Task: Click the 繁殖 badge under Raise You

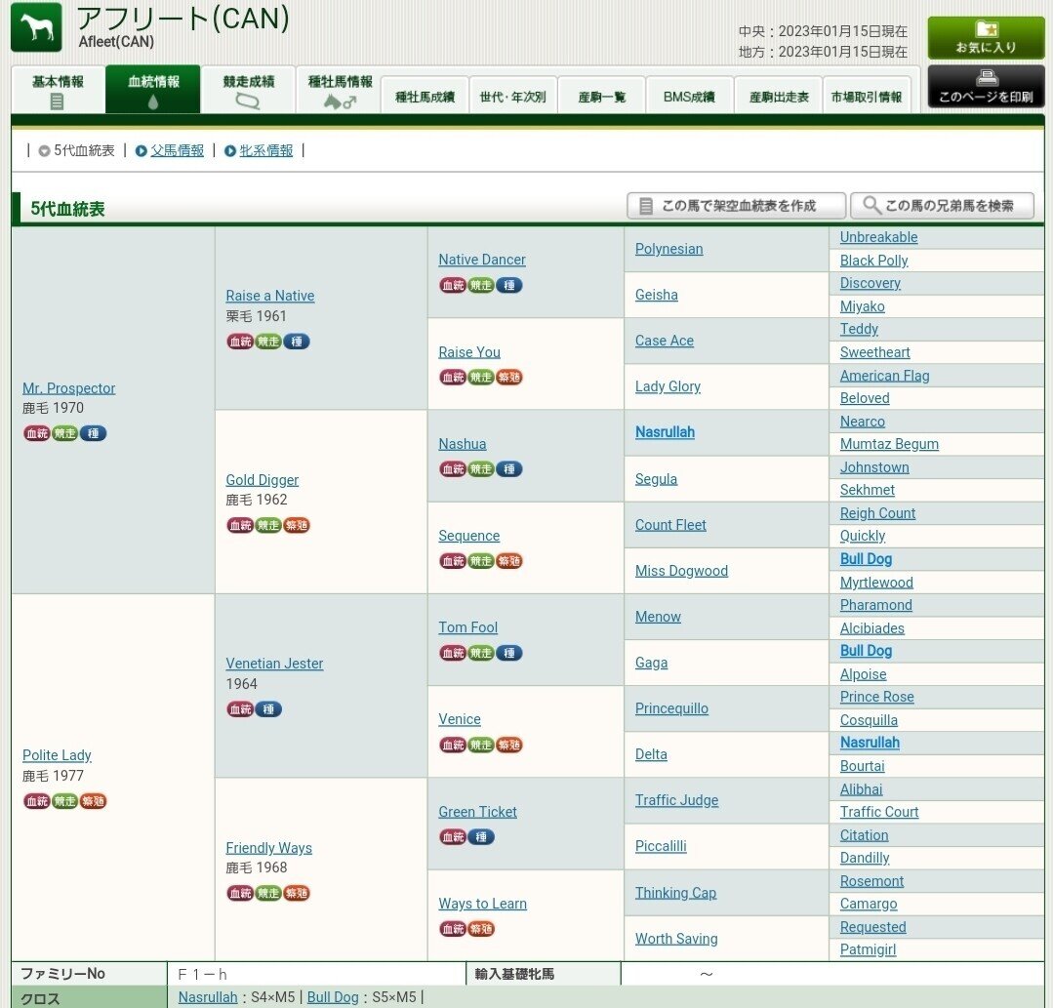Action: coord(509,377)
